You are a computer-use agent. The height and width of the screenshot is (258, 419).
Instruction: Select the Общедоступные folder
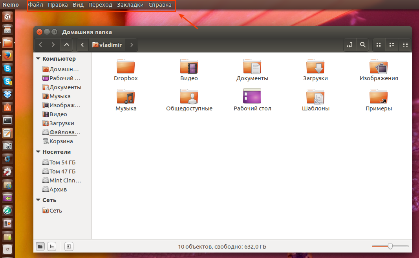pyautogui.click(x=189, y=100)
